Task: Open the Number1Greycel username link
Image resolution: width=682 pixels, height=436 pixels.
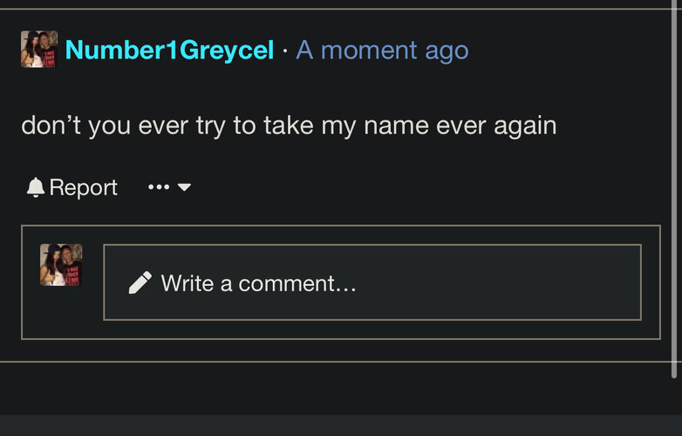Action: [169, 50]
